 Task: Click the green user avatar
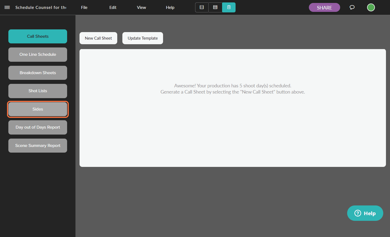[371, 7]
